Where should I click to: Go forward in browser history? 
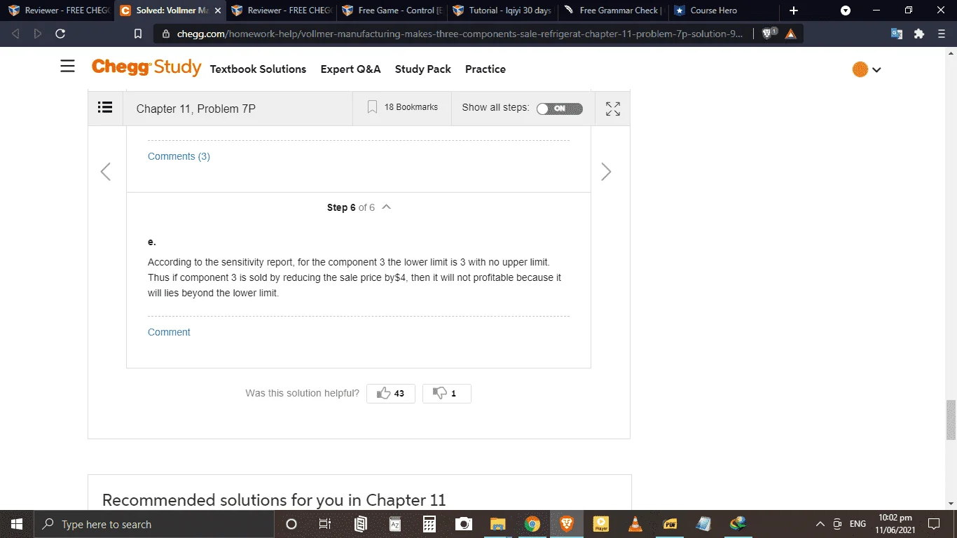tap(38, 34)
